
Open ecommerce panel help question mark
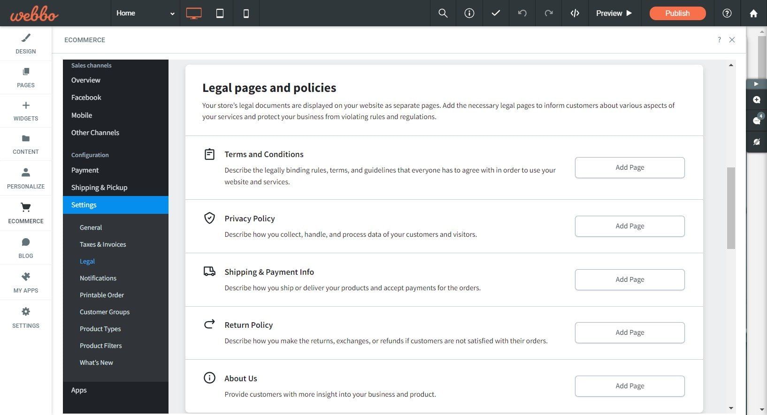[x=719, y=40]
